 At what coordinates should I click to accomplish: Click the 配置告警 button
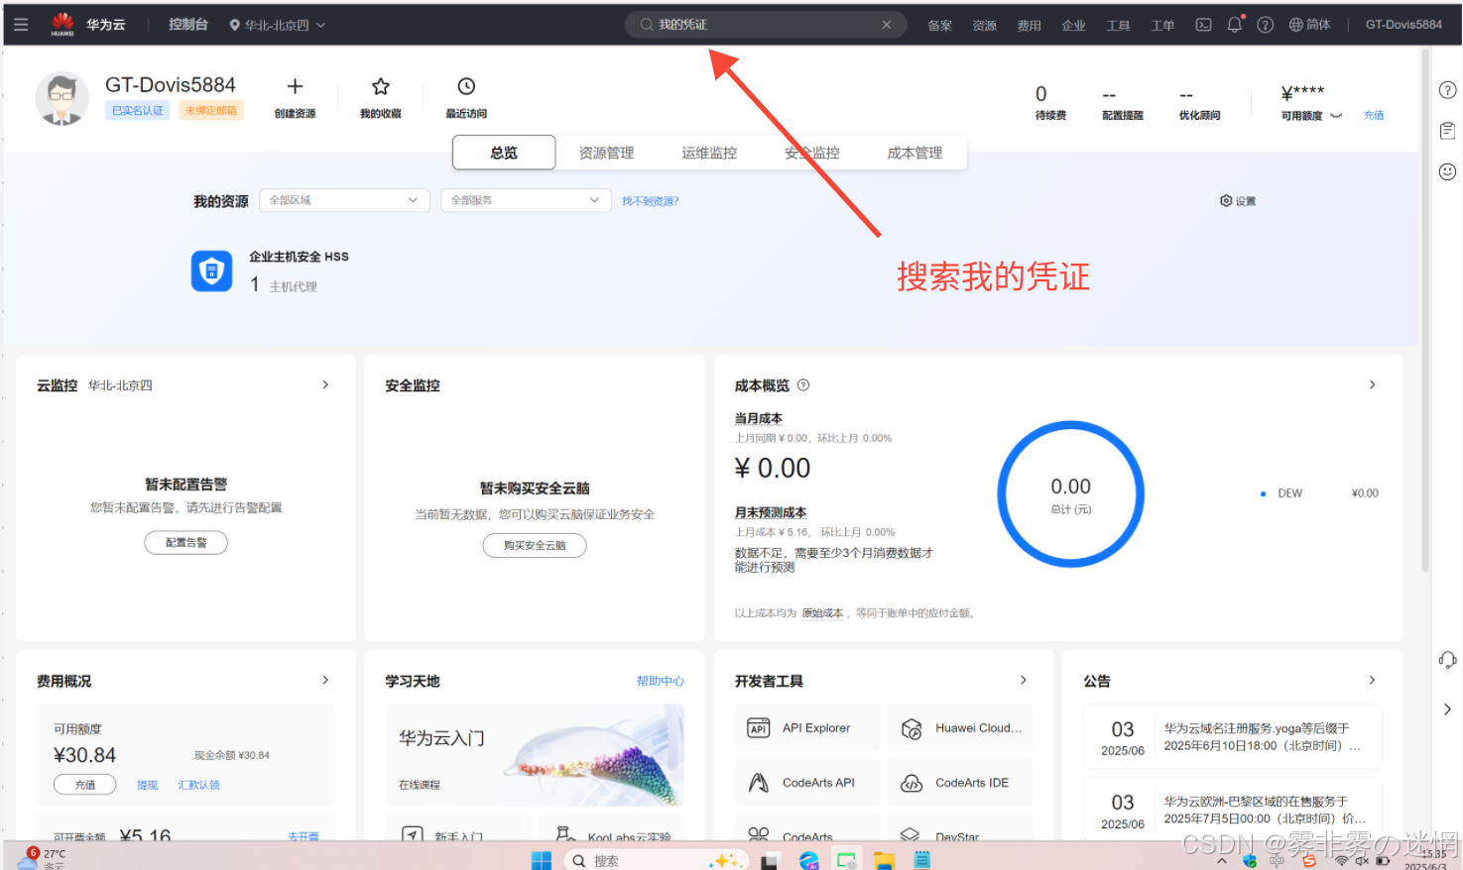[x=185, y=542]
